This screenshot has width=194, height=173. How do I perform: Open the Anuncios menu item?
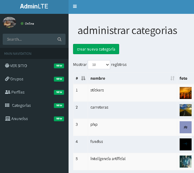coord(19,119)
